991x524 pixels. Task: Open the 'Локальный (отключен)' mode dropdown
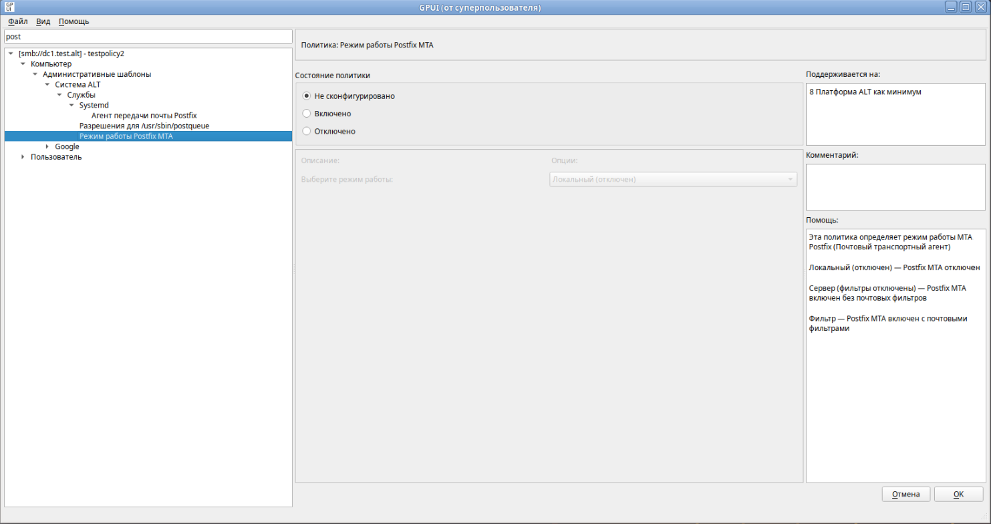point(673,179)
